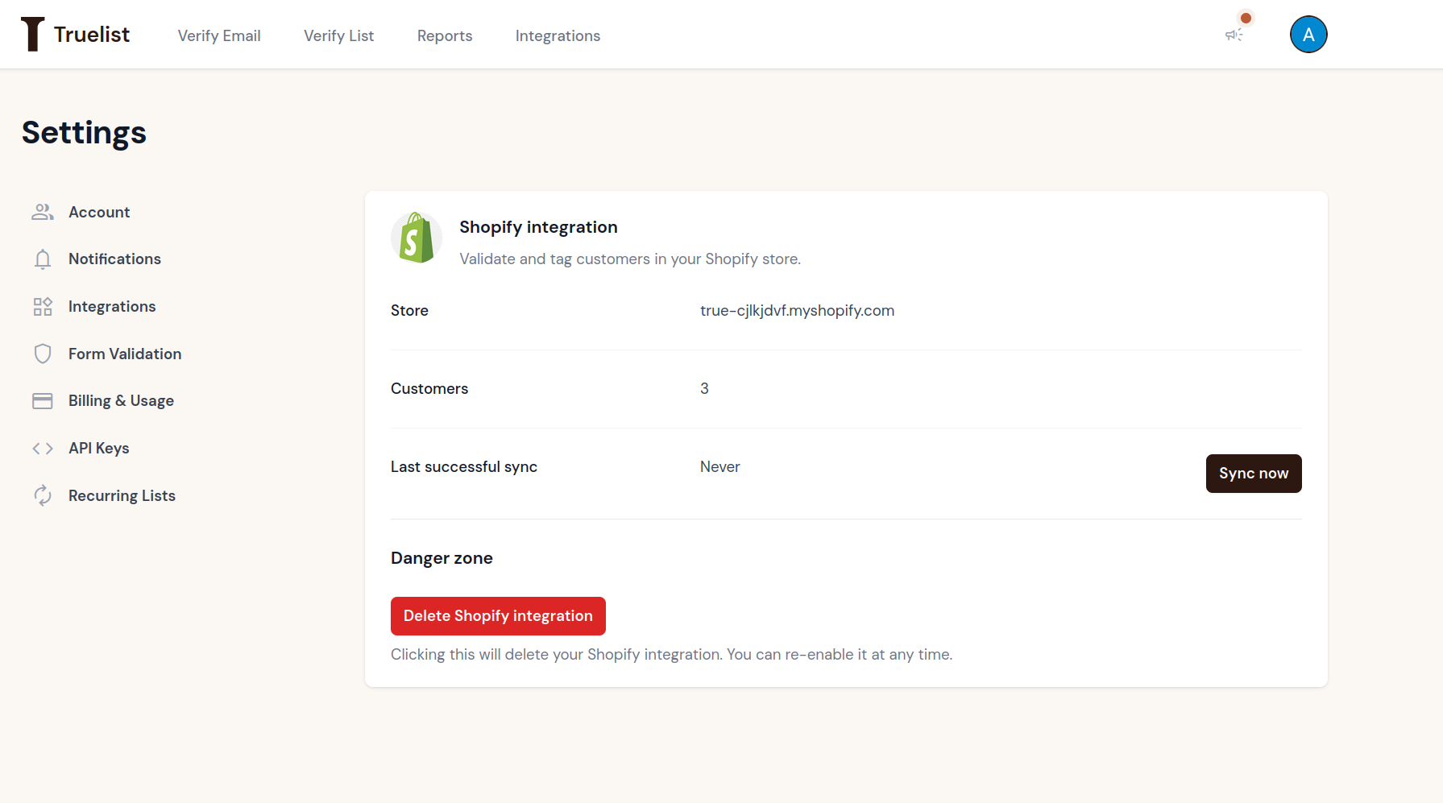Click the Danger zone heading

tap(442, 558)
